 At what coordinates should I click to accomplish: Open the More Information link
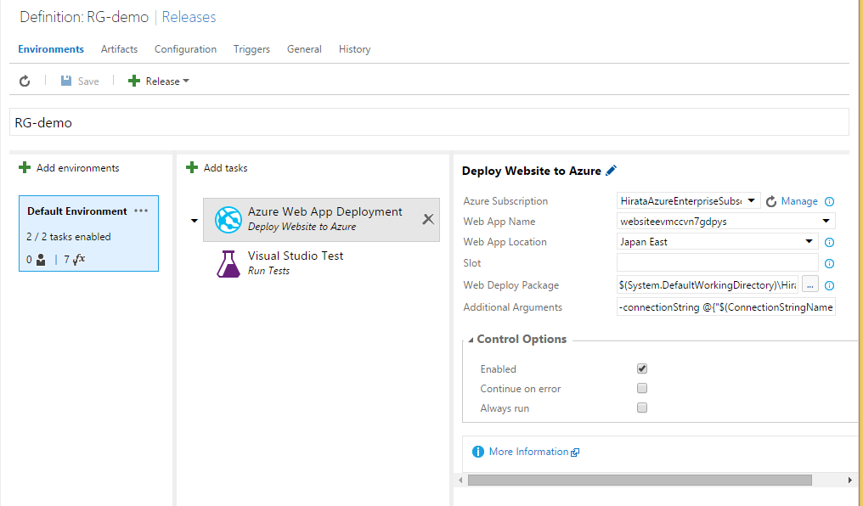[x=529, y=452]
